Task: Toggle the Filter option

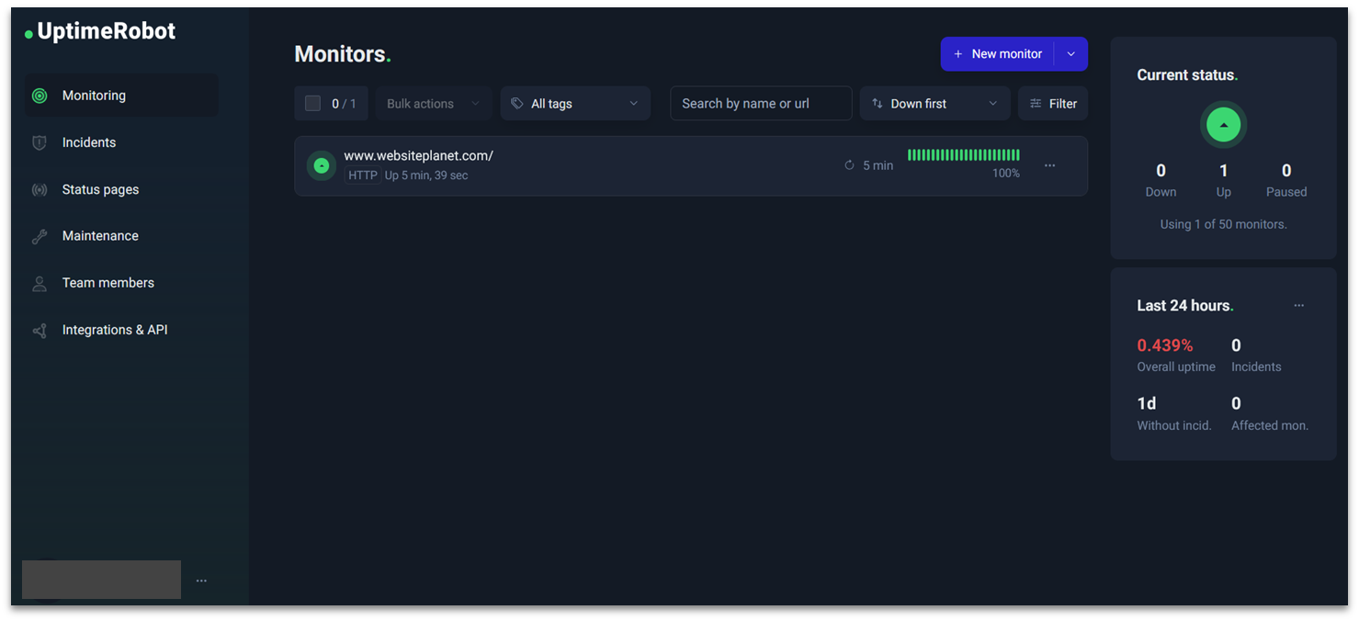Action: (x=1052, y=103)
